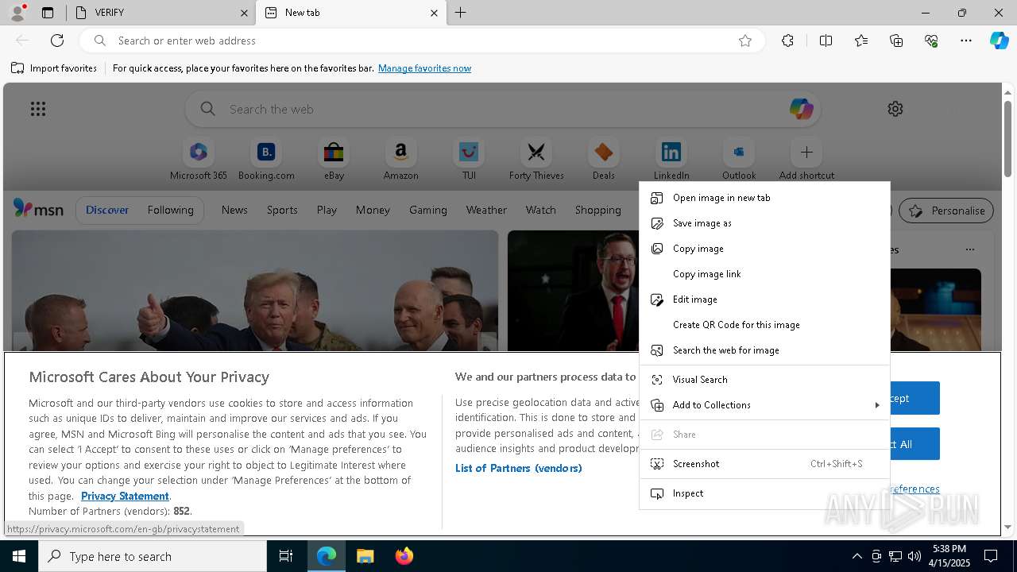Open Settings and more ellipsis
Viewport: 1017px width, 572px height.
tap(966, 41)
